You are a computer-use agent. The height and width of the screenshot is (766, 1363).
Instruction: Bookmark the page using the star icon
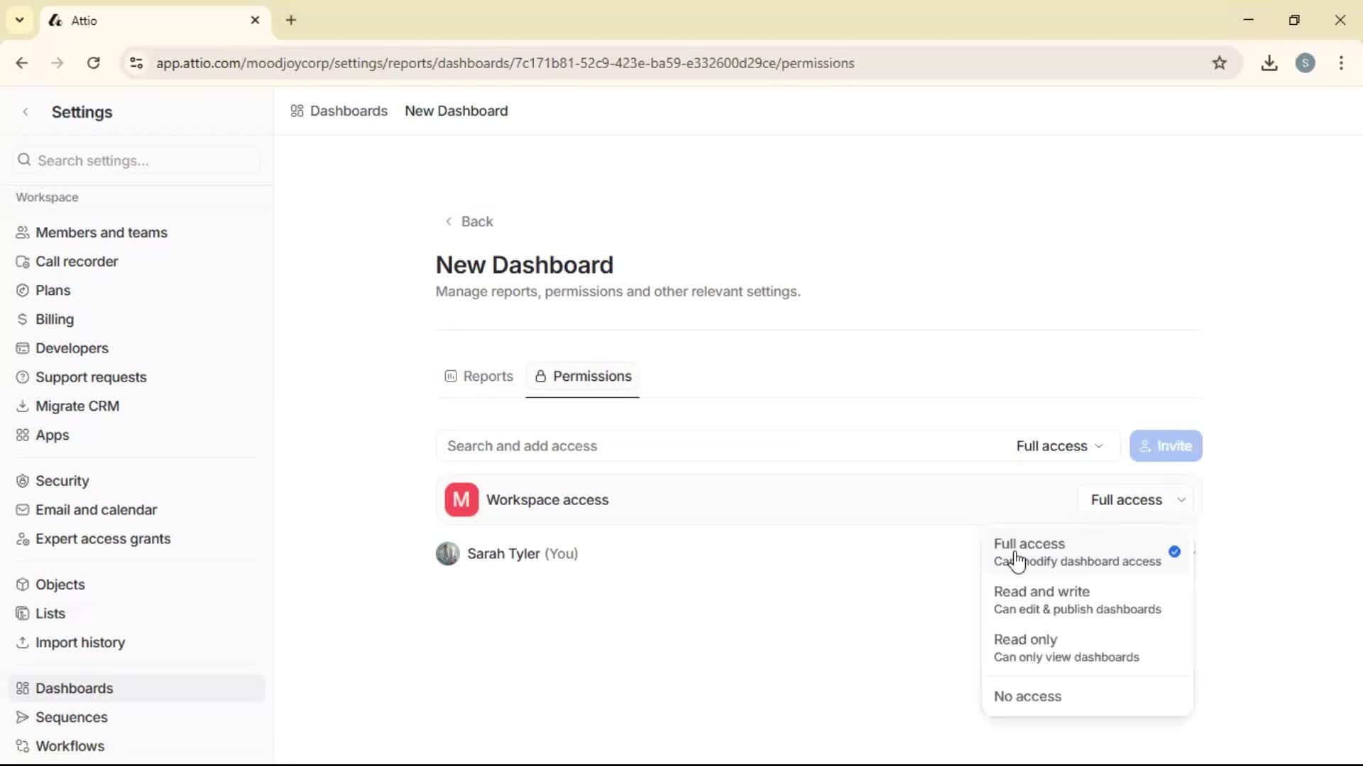[x=1220, y=62]
